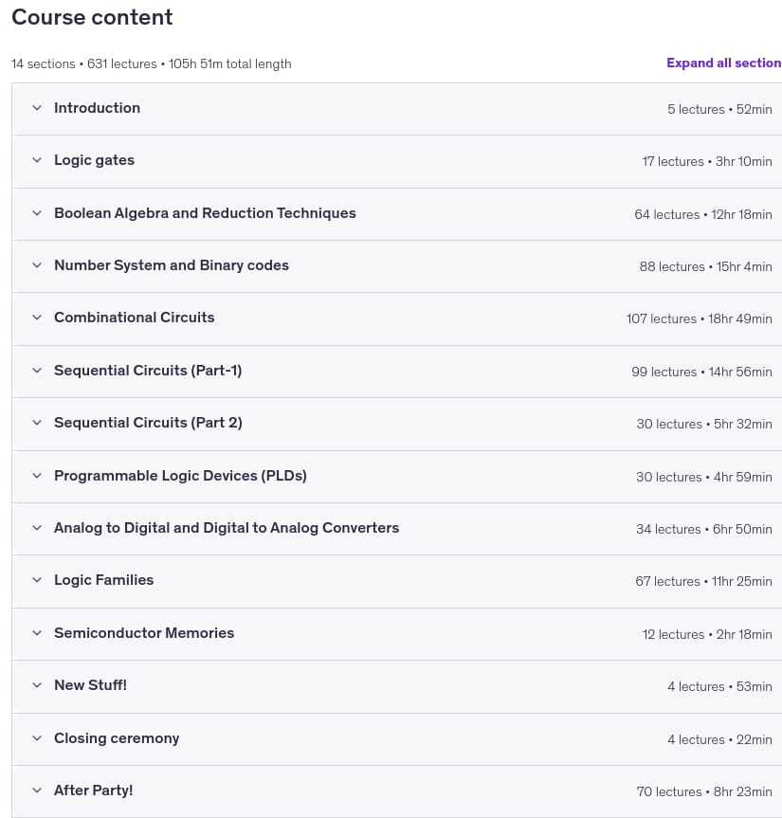Click chevron beside Boolean Algebra and Reduction Techniques
Image resolution: width=782 pixels, height=818 pixels.
pyautogui.click(x=37, y=213)
